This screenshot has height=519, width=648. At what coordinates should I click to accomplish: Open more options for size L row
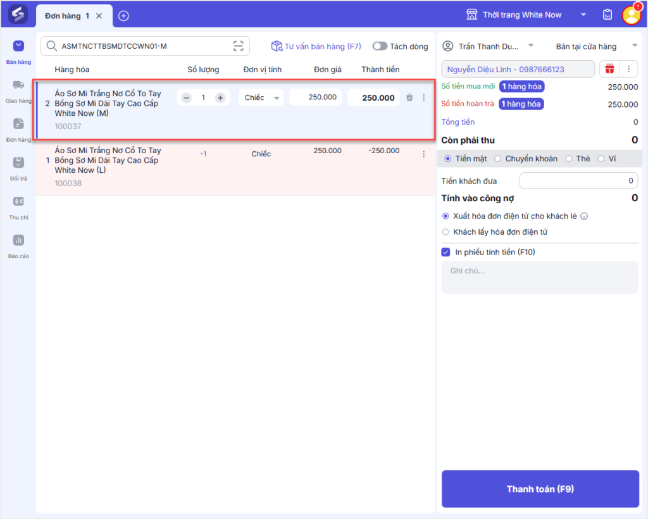click(423, 154)
